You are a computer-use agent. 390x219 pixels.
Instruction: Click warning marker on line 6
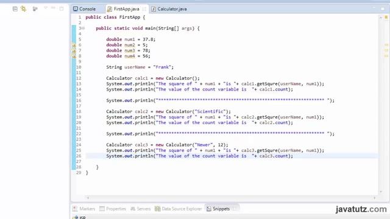(x=74, y=45)
